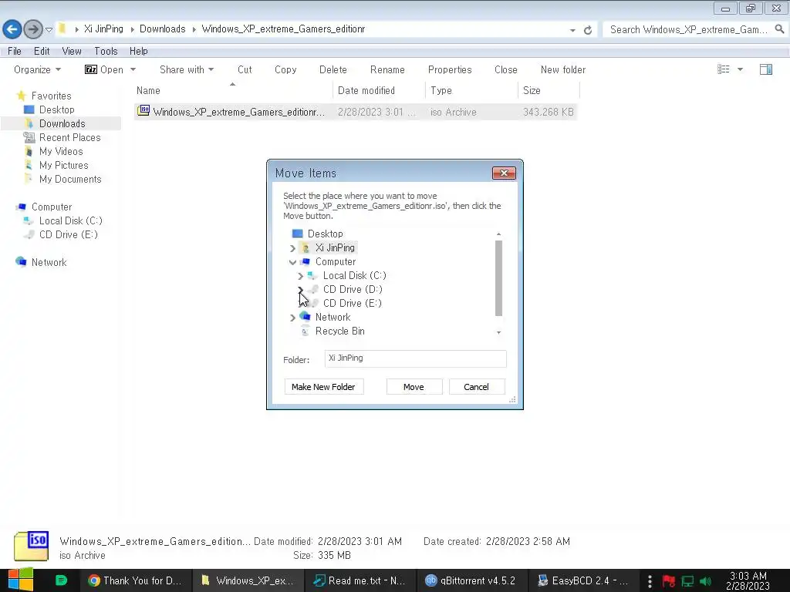Open the Tools menu
Viewport: 790px width, 592px height.
point(106,51)
